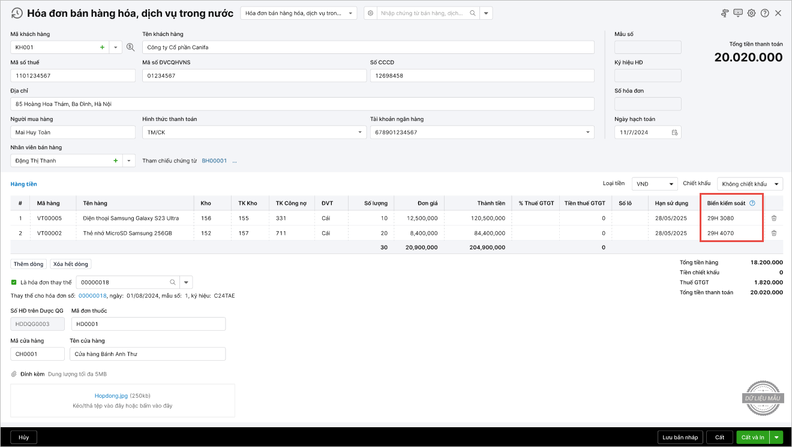Open the help question mark icon
Viewport: 792px width, 447px height.
764,13
